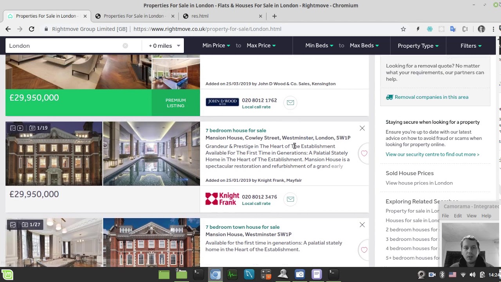
Task: Email John D Wood agent envelope icon
Action: pyautogui.click(x=290, y=103)
